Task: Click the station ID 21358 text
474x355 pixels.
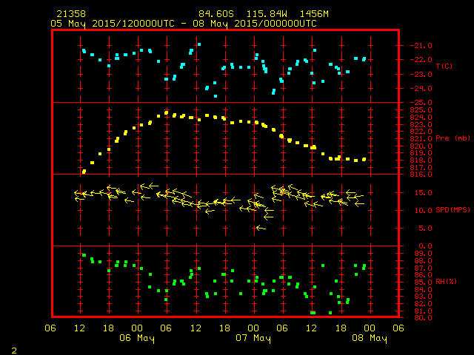Action: coord(71,14)
